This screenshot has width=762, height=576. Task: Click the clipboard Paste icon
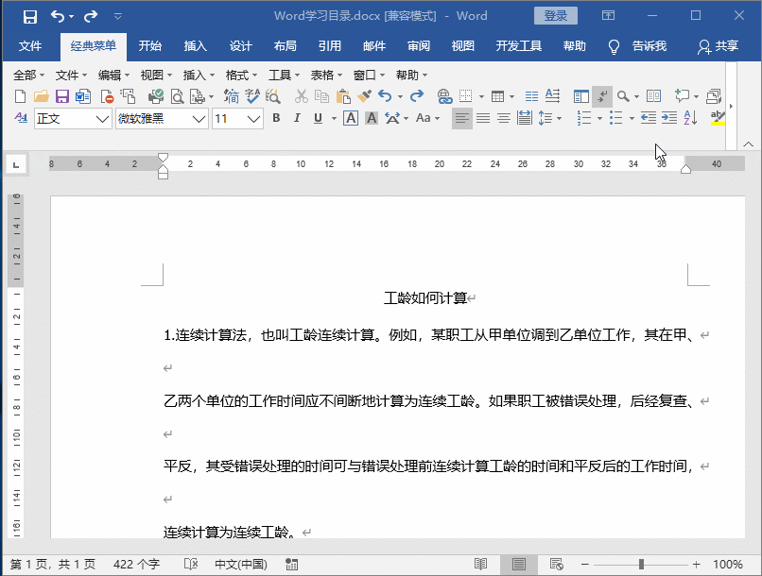tap(343, 96)
